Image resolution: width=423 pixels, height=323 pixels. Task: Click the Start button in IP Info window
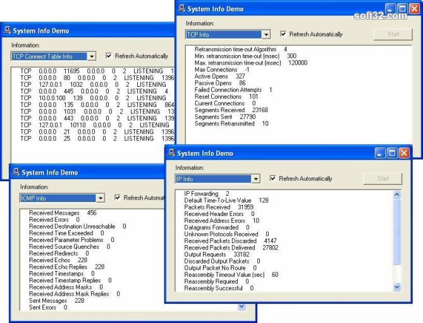(383, 179)
